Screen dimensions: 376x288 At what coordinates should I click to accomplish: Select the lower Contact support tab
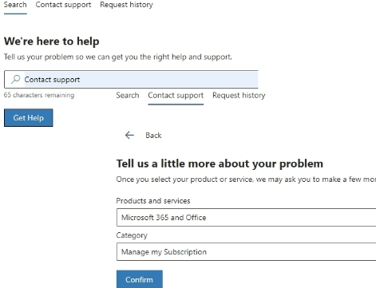[x=176, y=95]
